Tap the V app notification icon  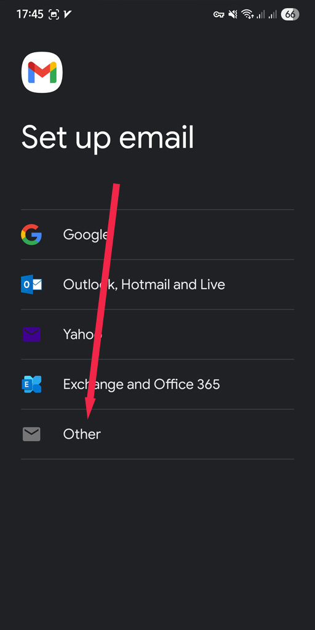(x=68, y=15)
